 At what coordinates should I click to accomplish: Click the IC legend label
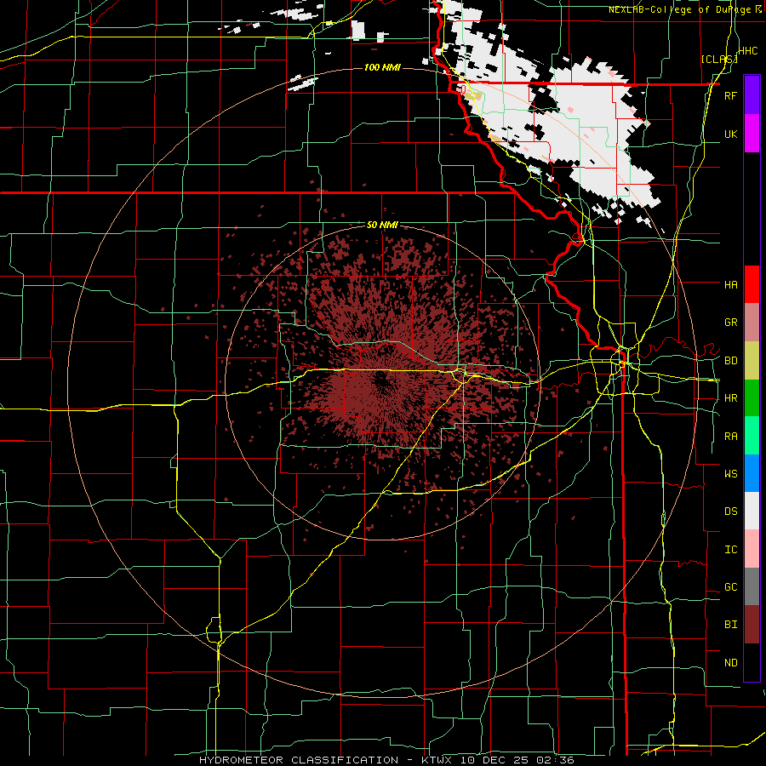730,550
